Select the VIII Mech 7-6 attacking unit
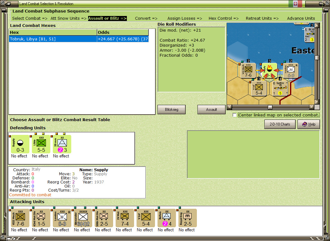Viewport: 330px width, 241px height. click(20, 218)
